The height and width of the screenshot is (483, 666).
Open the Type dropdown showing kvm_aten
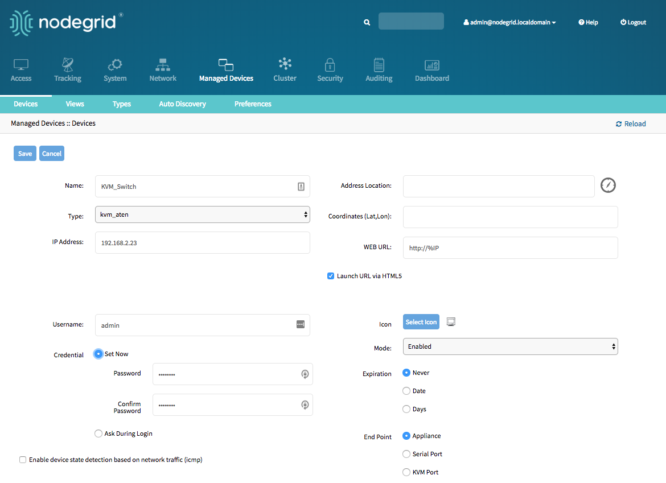pyautogui.click(x=203, y=214)
